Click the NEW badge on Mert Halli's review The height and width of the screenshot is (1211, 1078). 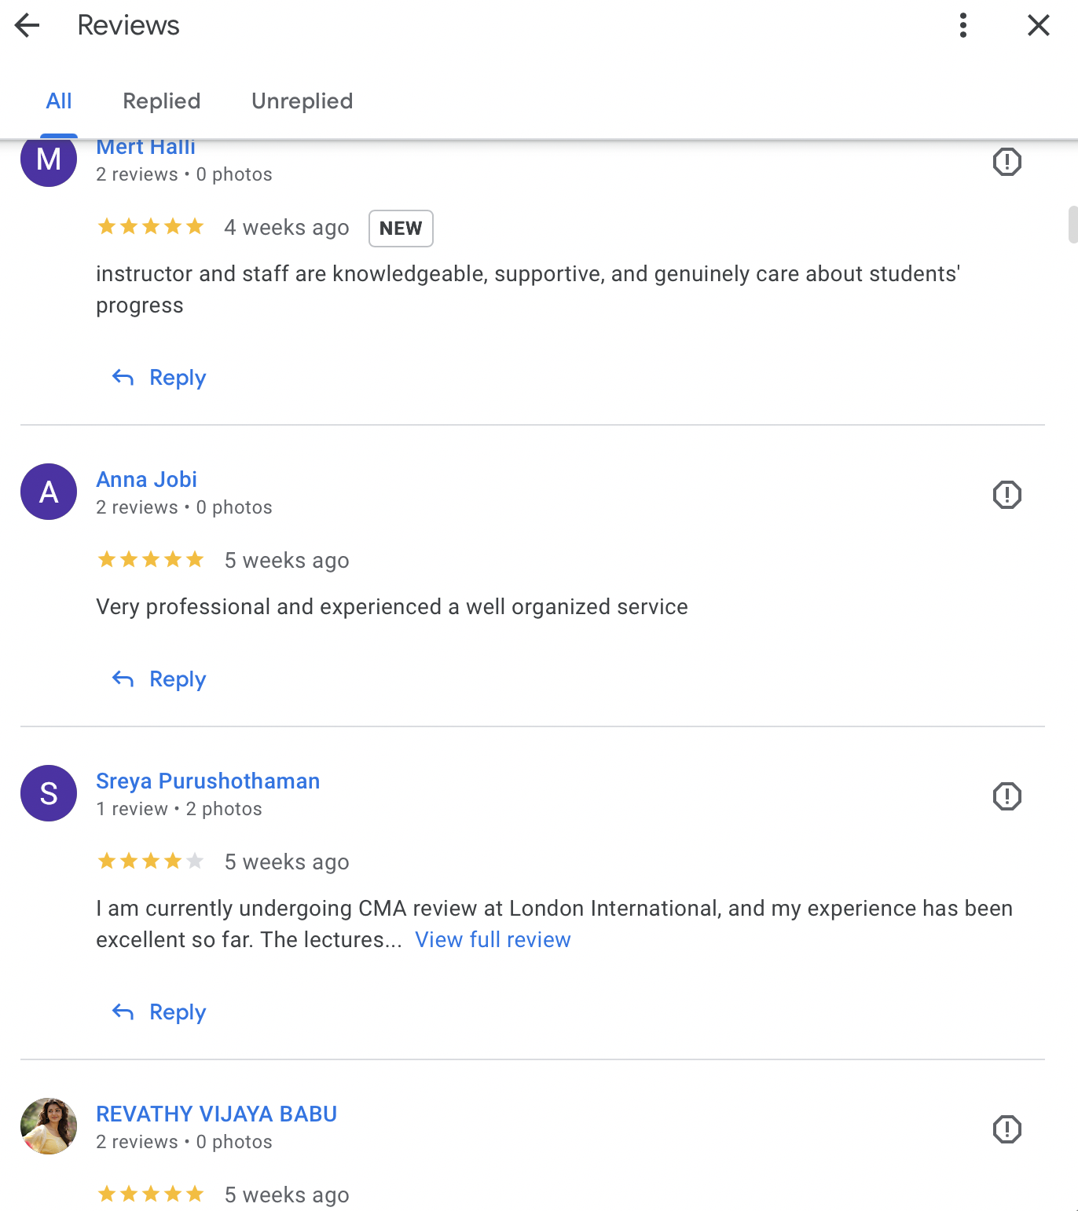[x=401, y=229]
